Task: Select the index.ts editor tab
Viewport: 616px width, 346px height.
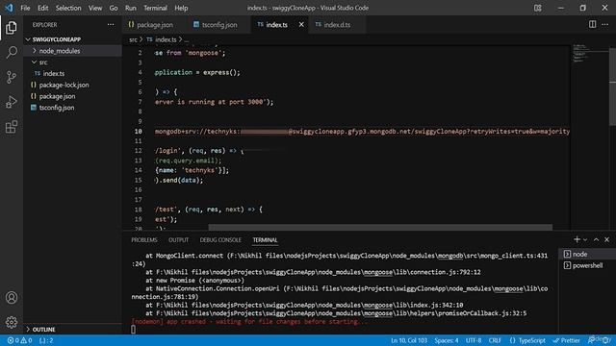Action: point(276,25)
